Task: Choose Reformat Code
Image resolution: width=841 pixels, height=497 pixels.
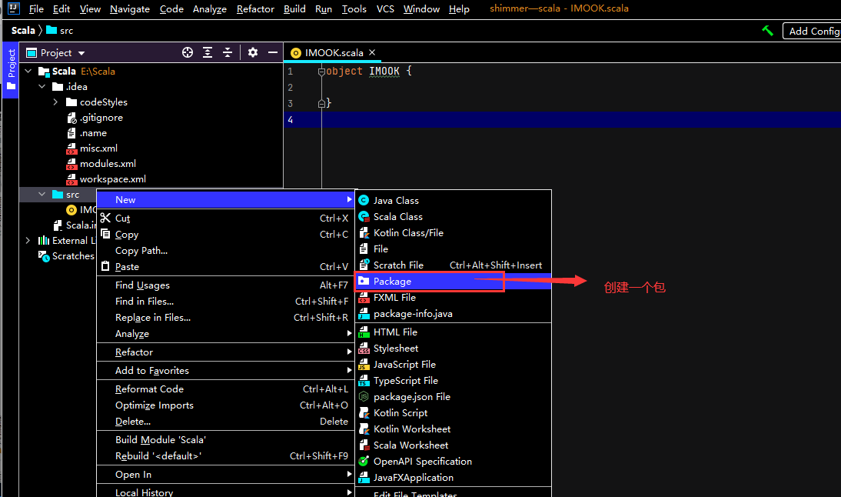Action: [224, 389]
